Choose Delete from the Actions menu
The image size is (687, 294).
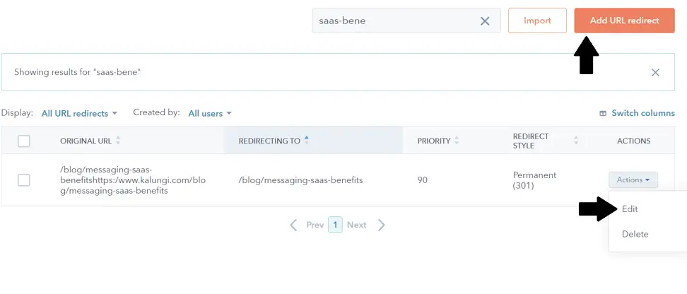(x=635, y=234)
